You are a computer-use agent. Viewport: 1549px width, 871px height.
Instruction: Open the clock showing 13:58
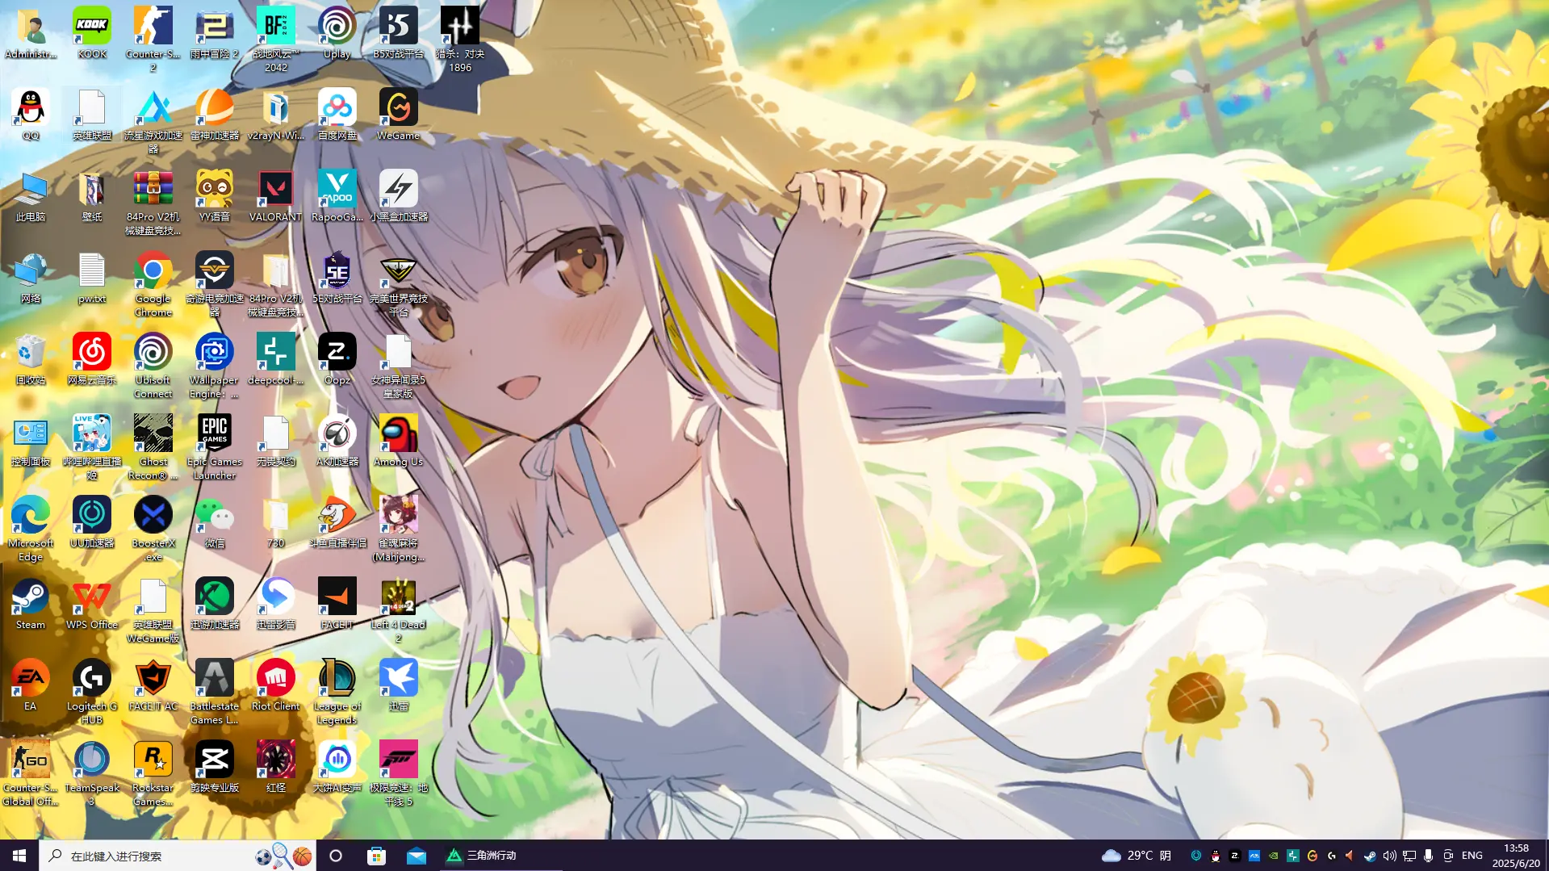[1516, 856]
